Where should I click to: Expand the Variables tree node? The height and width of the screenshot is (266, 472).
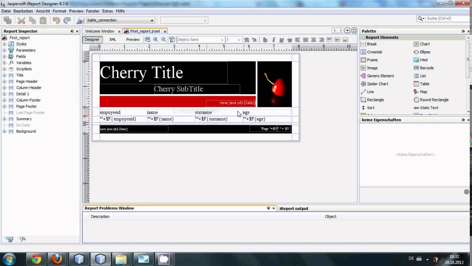point(4,63)
